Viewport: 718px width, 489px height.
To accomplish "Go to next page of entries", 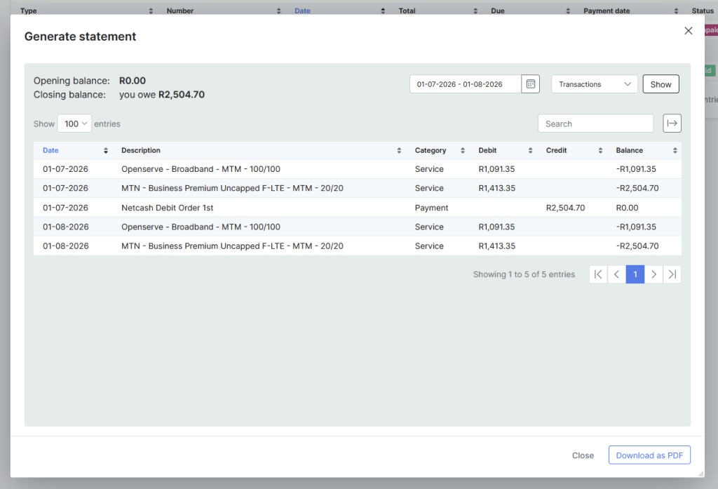I will coord(653,274).
